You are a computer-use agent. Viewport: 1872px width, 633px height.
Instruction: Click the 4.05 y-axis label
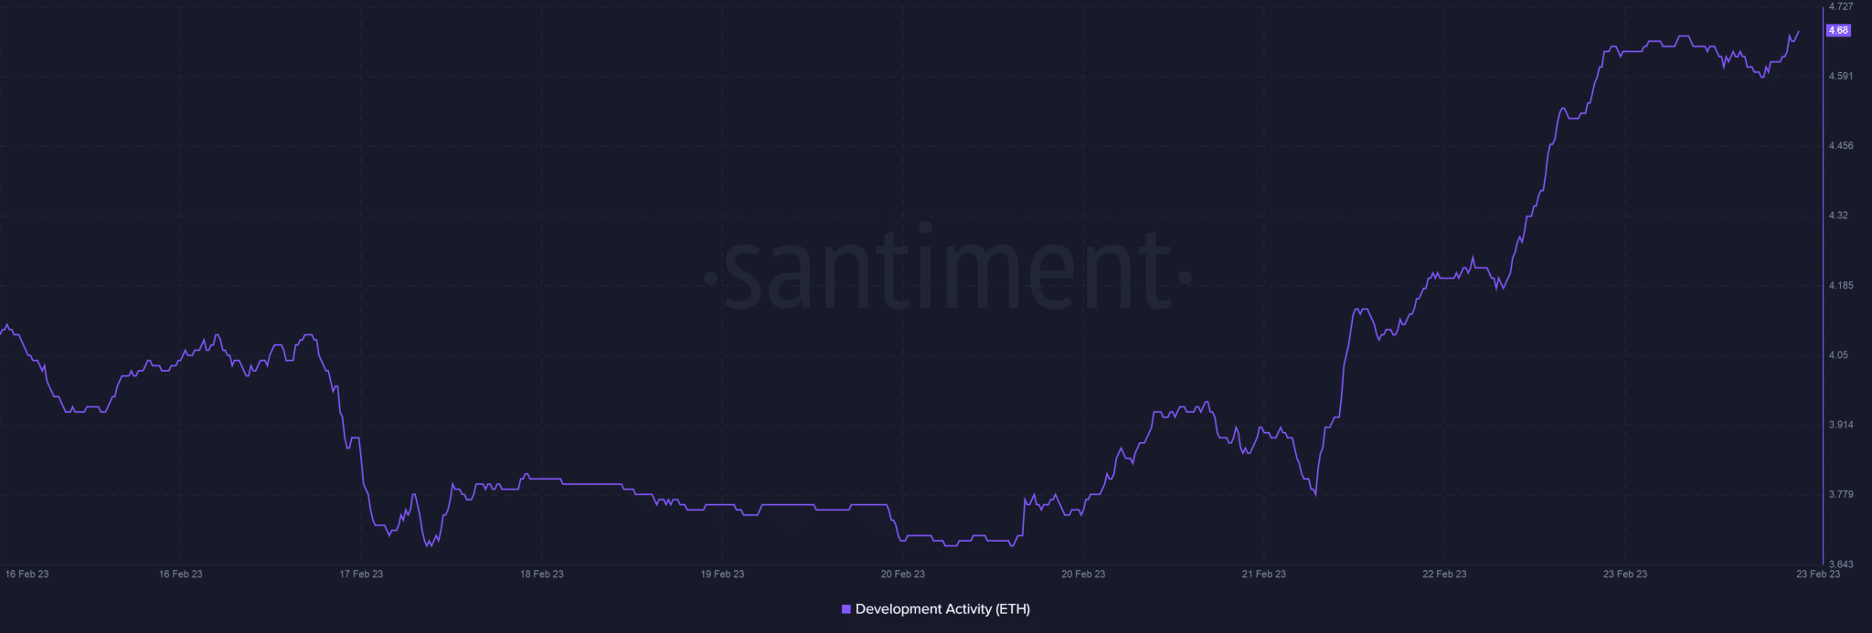pos(1838,354)
